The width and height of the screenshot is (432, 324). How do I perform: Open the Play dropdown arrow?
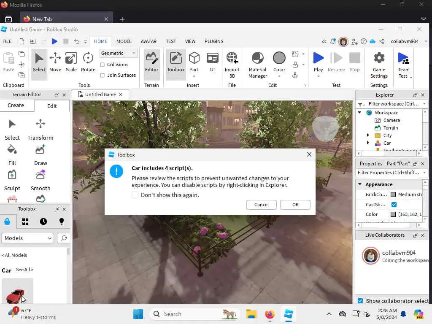318,76
